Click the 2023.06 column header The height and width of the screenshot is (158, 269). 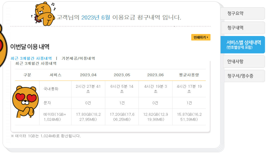click(x=155, y=75)
